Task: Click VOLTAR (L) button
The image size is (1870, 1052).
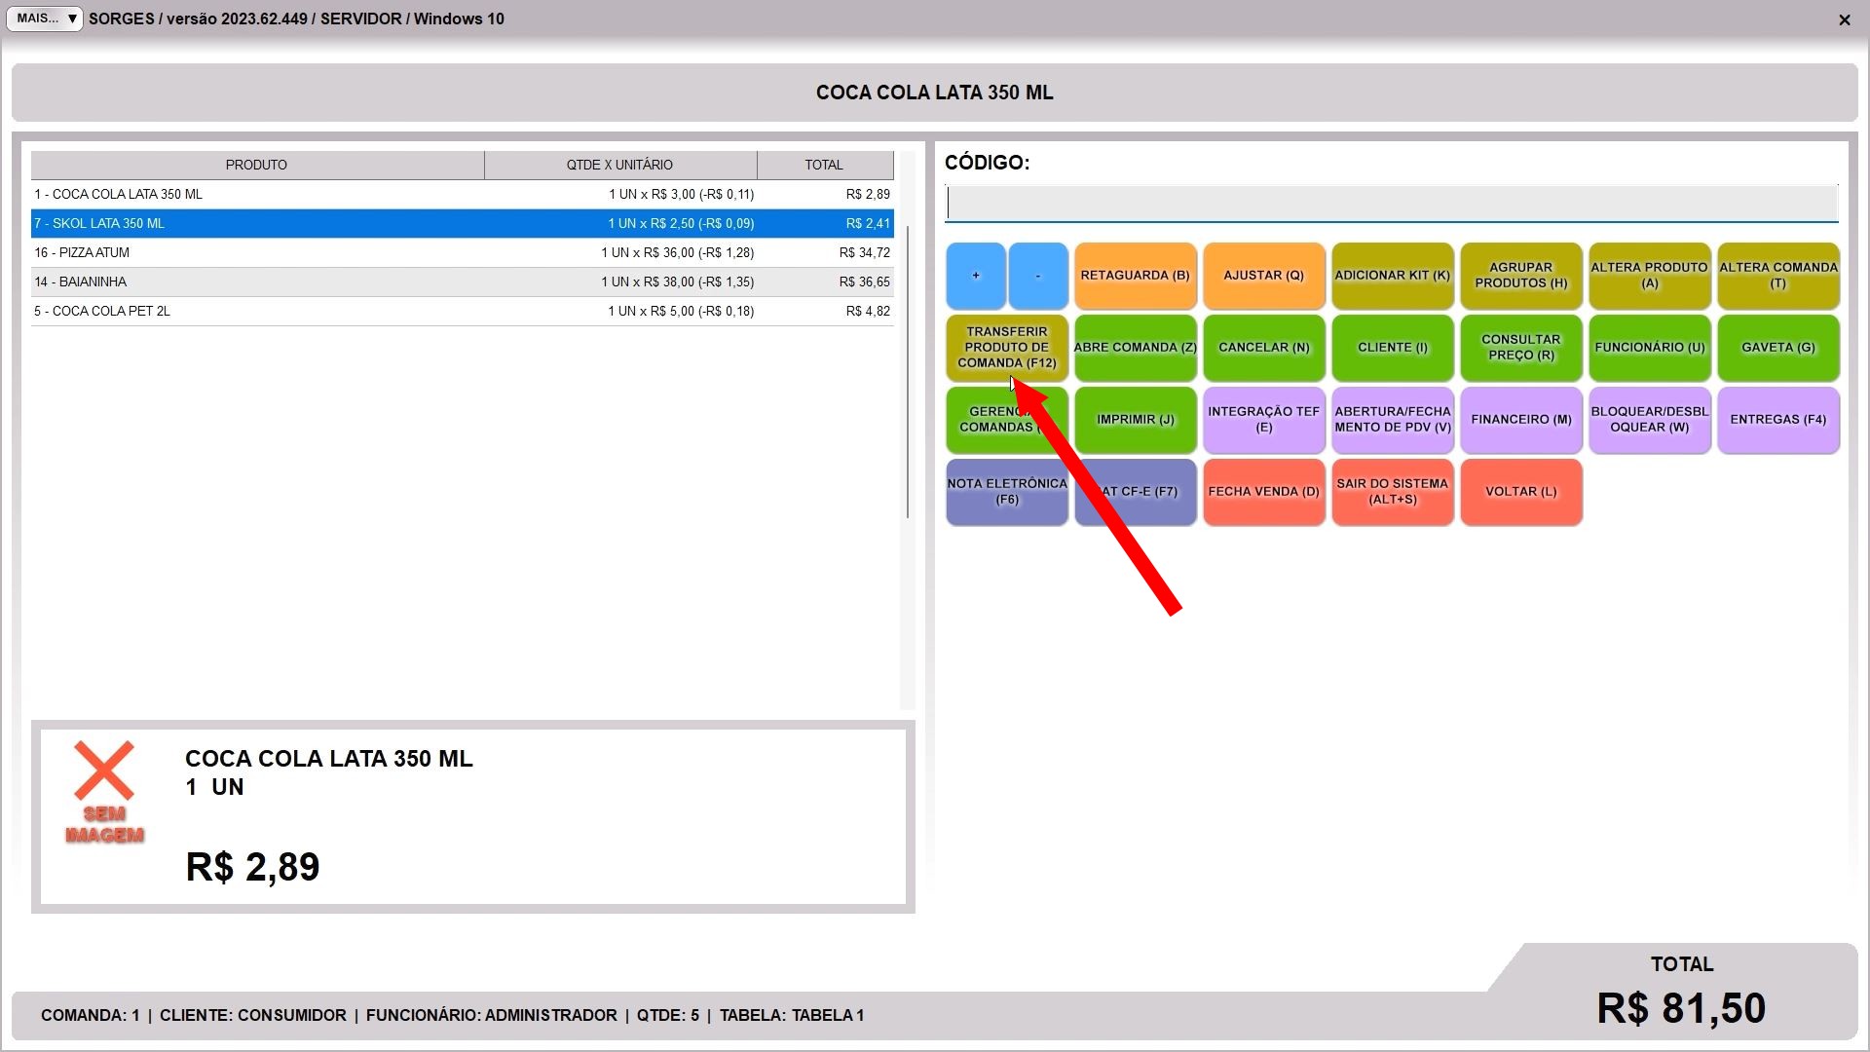Action: point(1521,492)
